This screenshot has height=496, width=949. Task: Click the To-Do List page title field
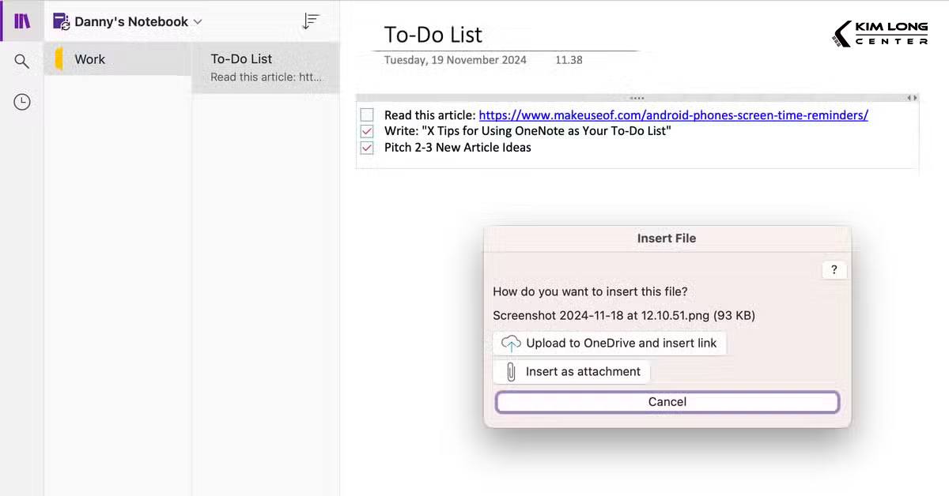[433, 35]
